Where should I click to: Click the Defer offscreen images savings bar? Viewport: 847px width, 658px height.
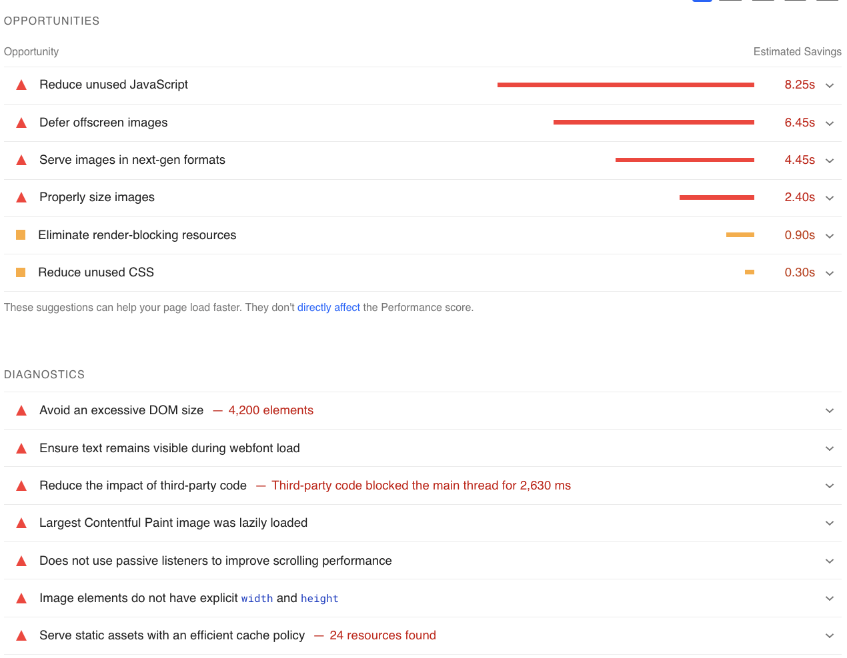click(x=654, y=123)
